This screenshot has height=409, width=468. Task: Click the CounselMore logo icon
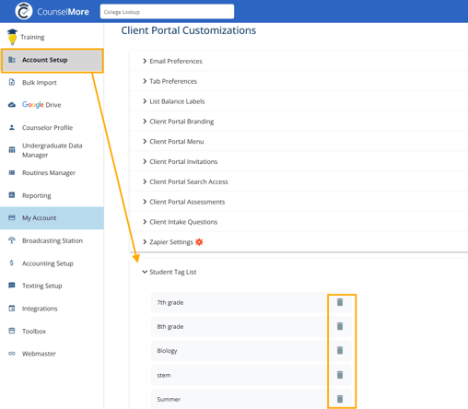pyautogui.click(x=24, y=11)
